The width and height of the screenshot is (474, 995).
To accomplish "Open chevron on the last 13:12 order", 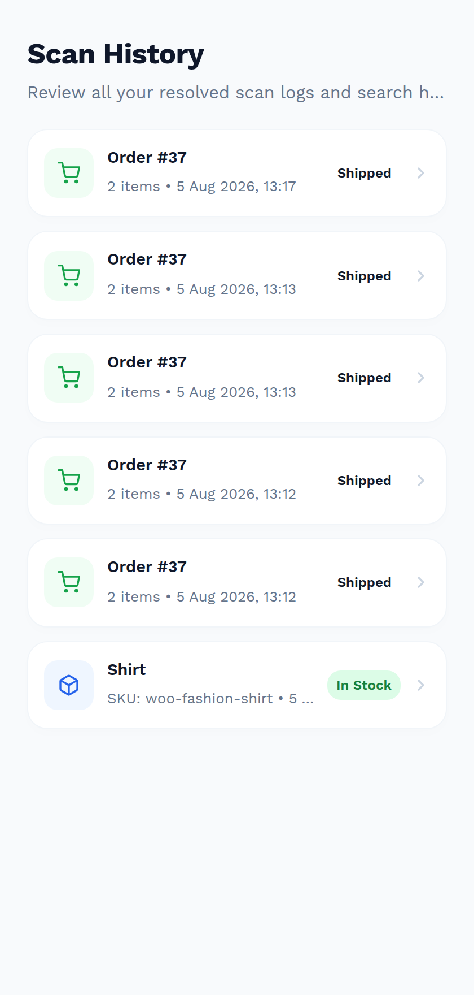I will (421, 582).
